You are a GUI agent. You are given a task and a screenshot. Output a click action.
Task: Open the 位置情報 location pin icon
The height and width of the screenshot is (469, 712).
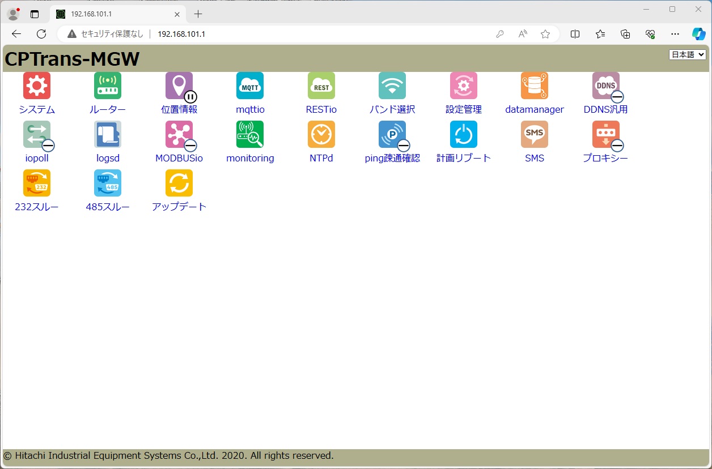[179, 86]
